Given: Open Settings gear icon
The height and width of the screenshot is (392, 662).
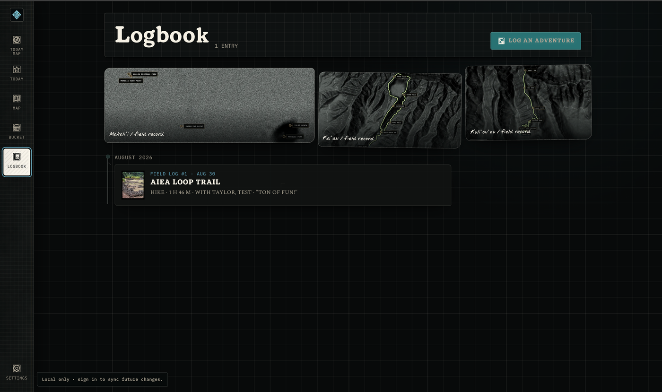Looking at the screenshot, I should [x=17, y=368].
